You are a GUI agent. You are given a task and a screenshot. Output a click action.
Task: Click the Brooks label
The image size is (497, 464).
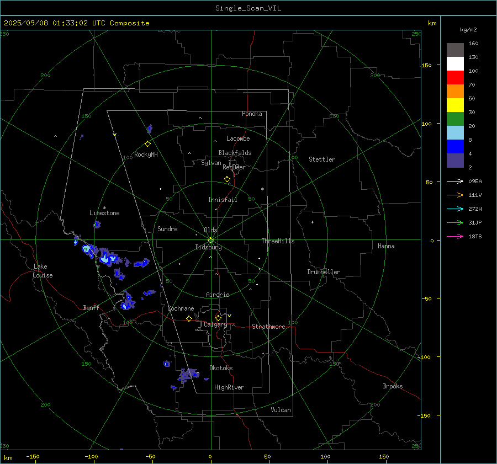pyautogui.click(x=393, y=386)
